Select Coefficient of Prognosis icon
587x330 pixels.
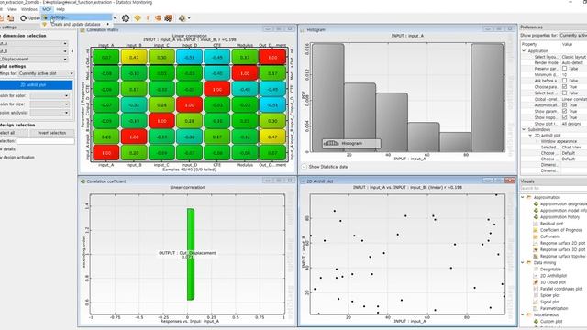[536, 230]
